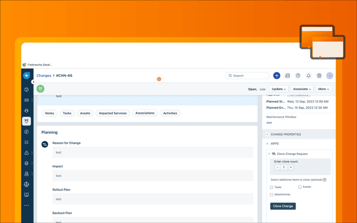
Task: Click the blue plus create-new button
Action: tap(277, 76)
